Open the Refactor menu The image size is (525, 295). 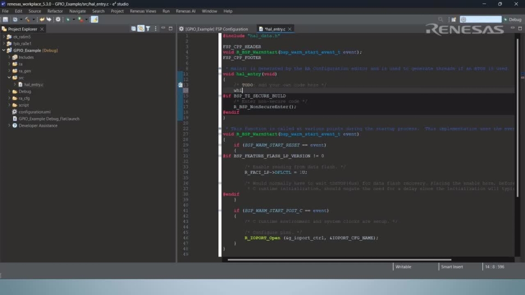[55, 11]
